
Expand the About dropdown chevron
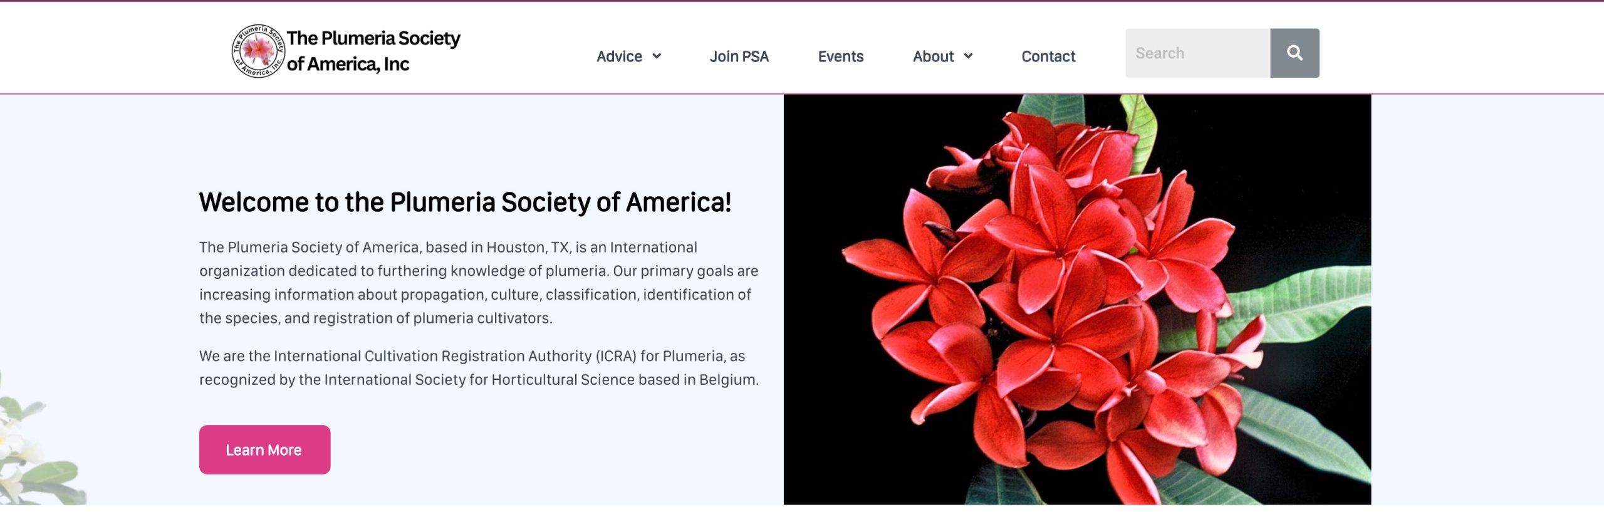pyautogui.click(x=968, y=56)
